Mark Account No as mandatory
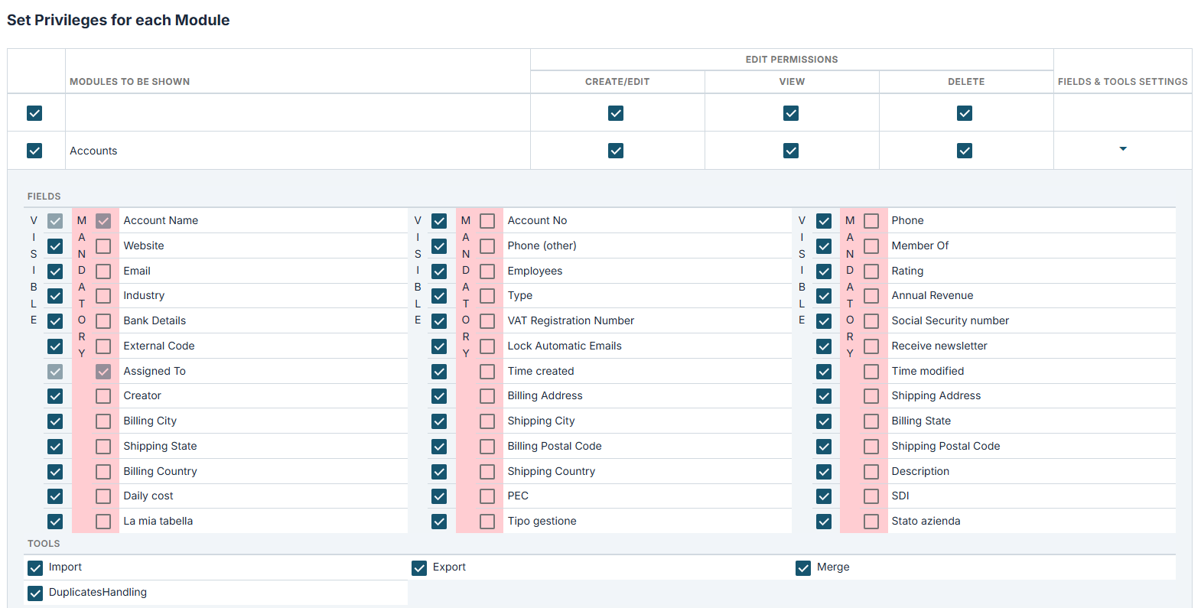 pyautogui.click(x=487, y=221)
